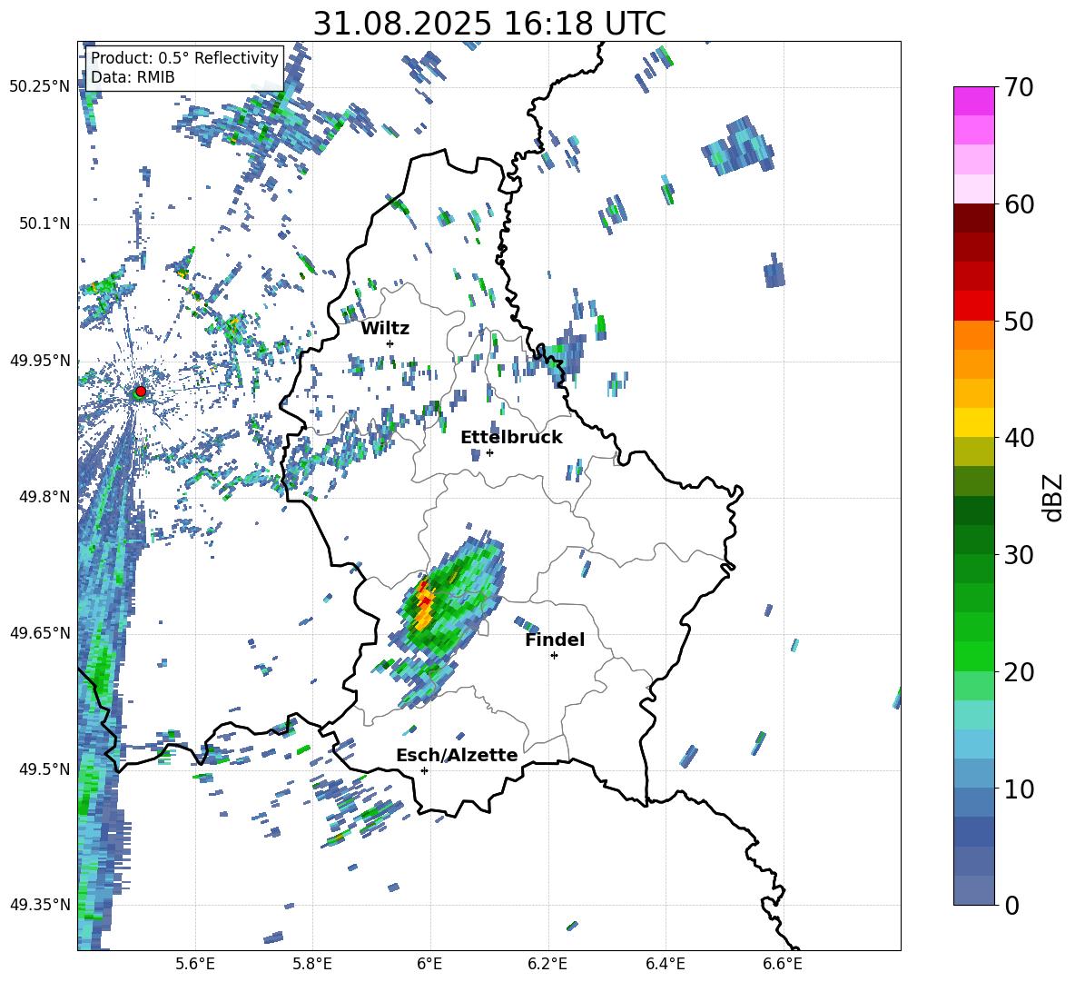Click the red-orange storm core near 6°E
Image resolution: width=1075 pixels, height=982 pixels.
pos(424,603)
